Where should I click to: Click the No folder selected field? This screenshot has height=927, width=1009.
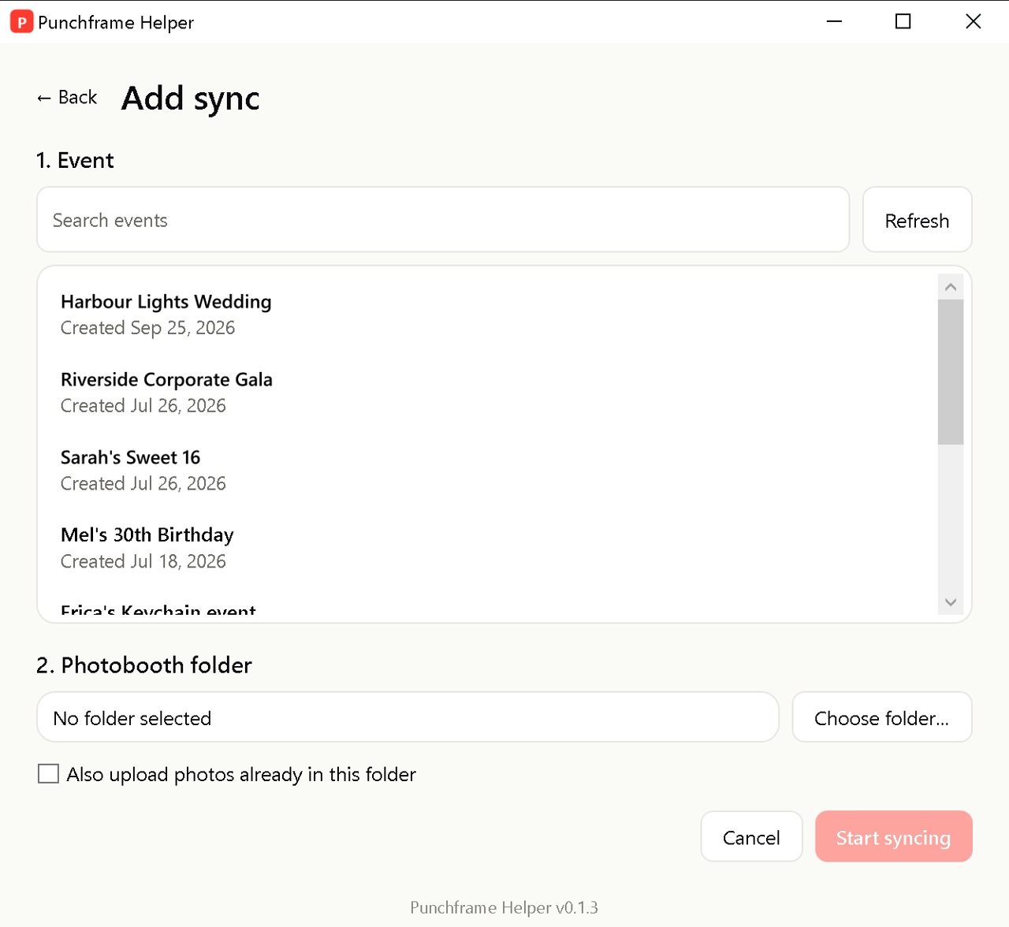tap(408, 717)
